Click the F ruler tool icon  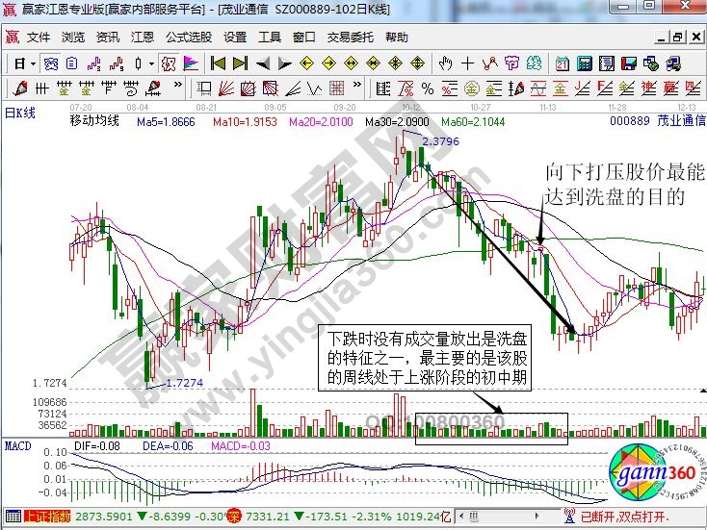[x=108, y=88]
